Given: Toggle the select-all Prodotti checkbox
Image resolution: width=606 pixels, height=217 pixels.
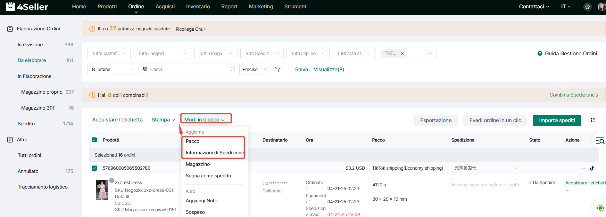Looking at the screenshot, I should 95,140.
